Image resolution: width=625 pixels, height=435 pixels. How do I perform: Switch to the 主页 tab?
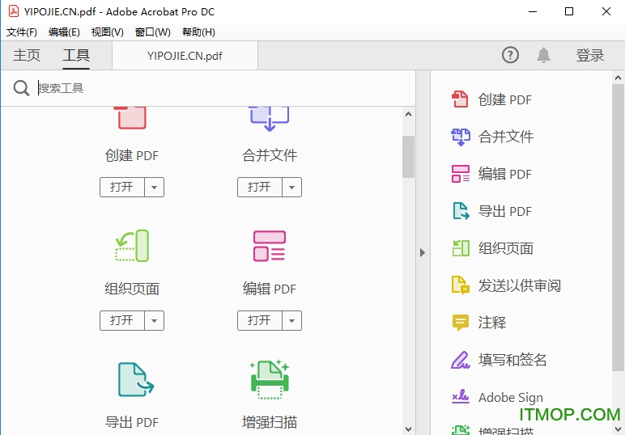tap(27, 55)
